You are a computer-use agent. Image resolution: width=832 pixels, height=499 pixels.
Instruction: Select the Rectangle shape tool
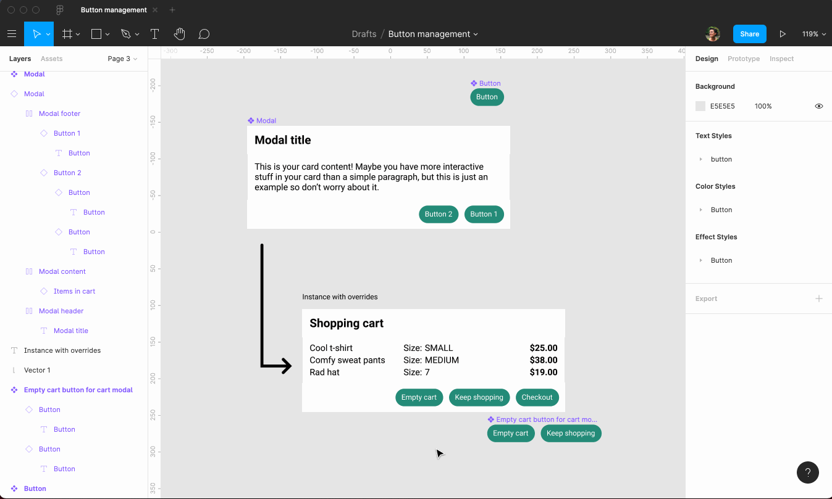coord(96,34)
